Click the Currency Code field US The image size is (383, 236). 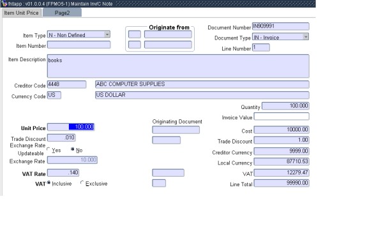[x=54, y=95]
